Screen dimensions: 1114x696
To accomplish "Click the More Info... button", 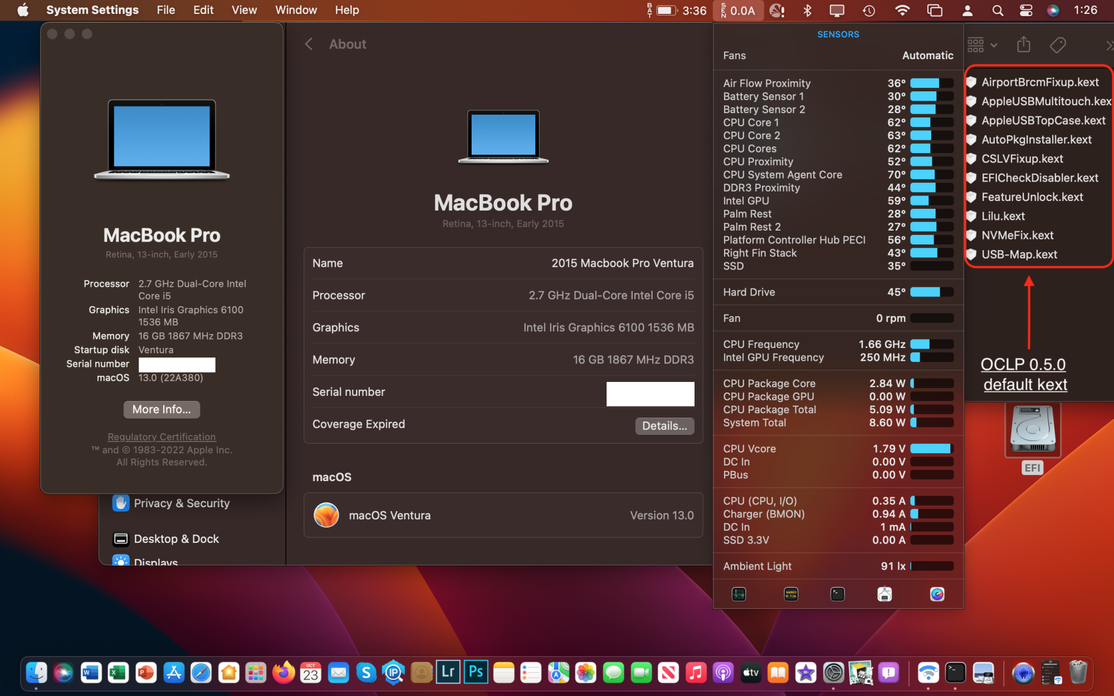I will [x=162, y=409].
